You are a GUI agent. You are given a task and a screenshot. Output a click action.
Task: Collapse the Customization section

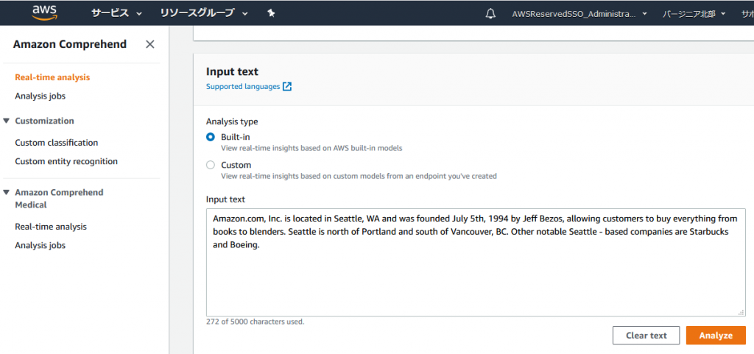(x=7, y=121)
